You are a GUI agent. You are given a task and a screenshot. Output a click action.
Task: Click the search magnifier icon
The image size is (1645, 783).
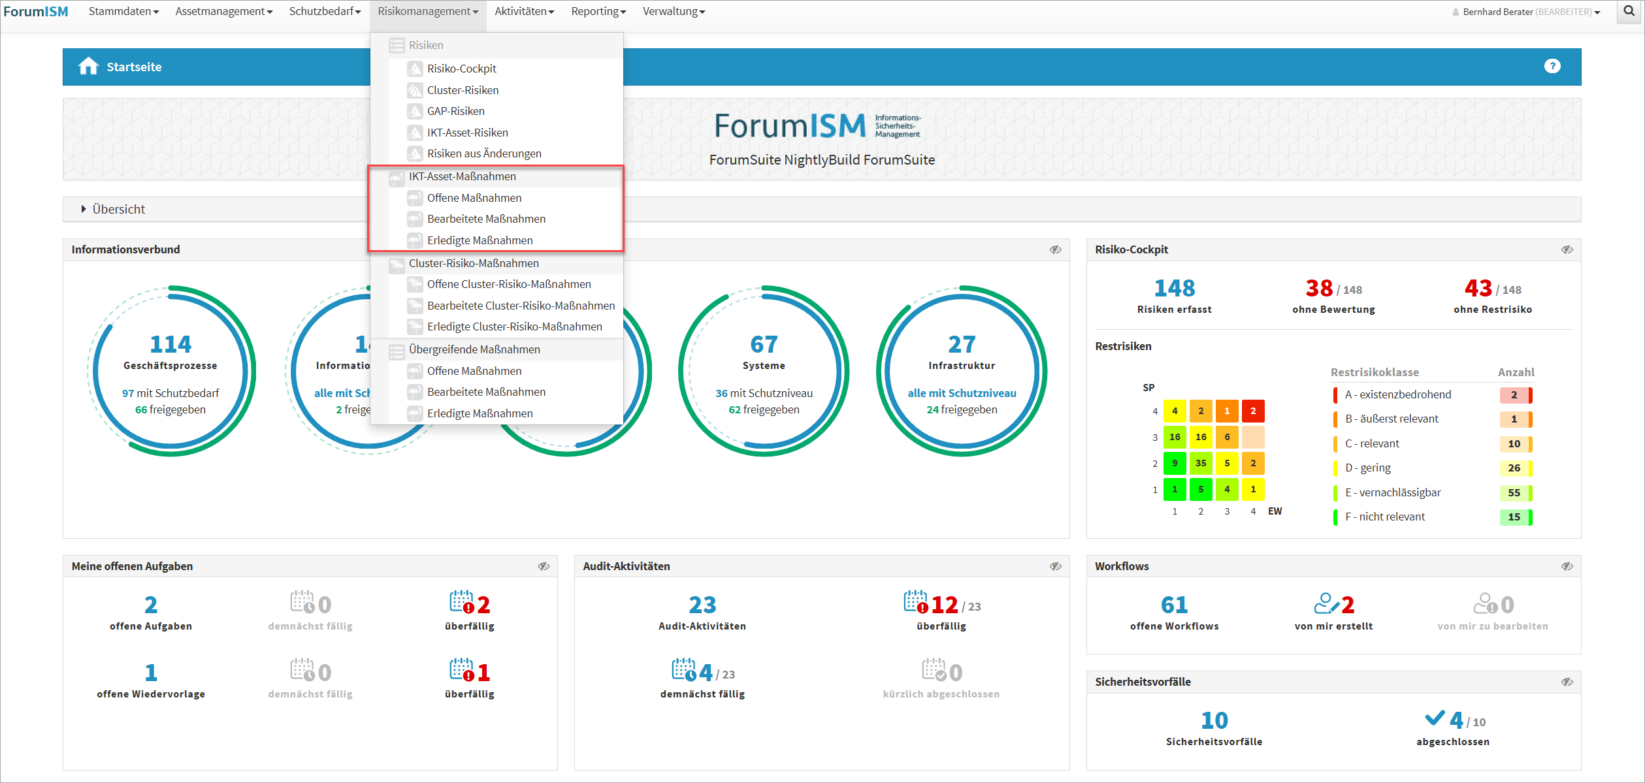click(1629, 11)
